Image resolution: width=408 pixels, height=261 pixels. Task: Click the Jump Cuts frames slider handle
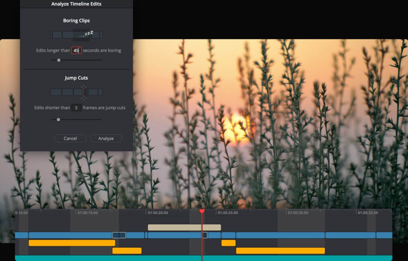58,120
